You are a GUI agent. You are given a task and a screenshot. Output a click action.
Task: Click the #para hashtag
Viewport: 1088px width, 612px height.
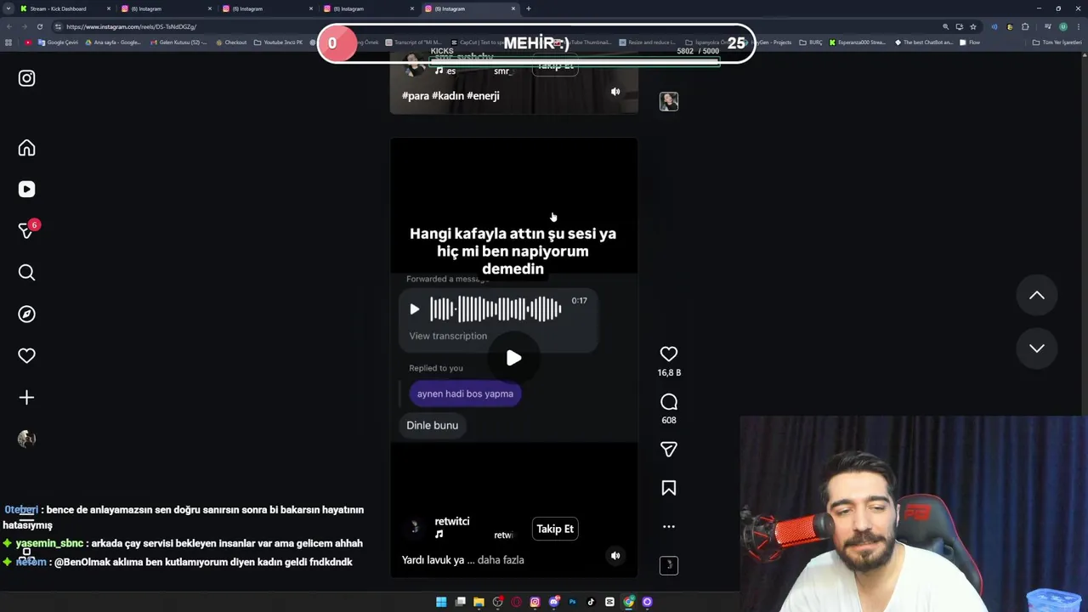(416, 96)
